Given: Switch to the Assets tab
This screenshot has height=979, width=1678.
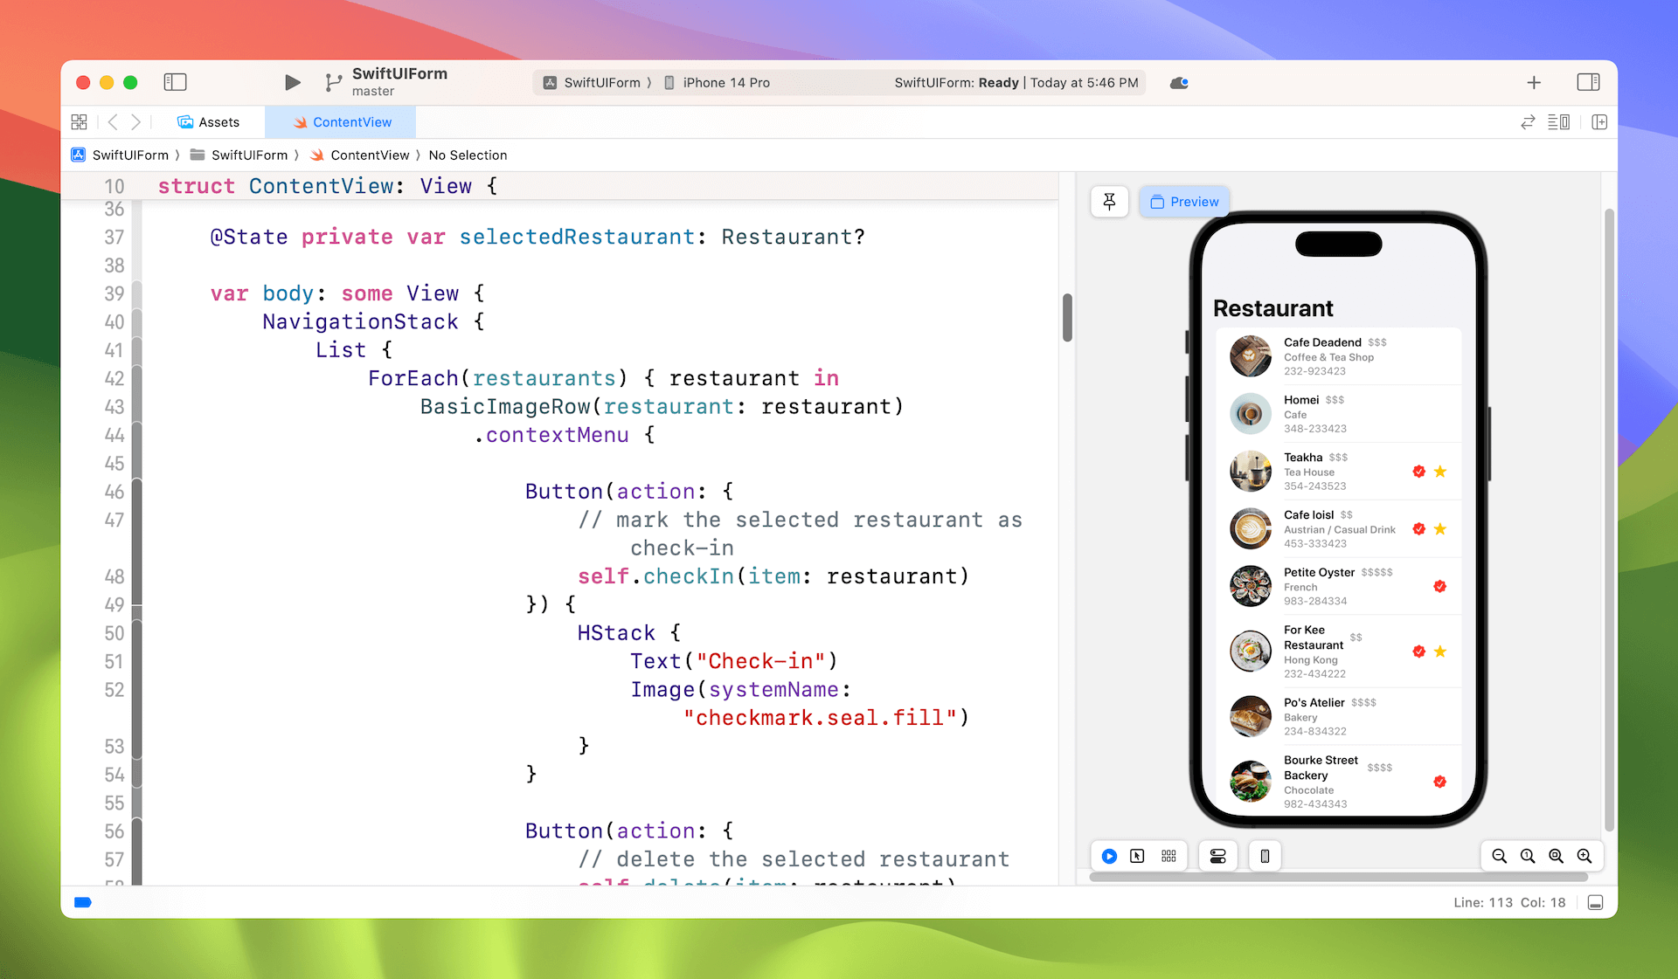Looking at the screenshot, I should pyautogui.click(x=208, y=122).
